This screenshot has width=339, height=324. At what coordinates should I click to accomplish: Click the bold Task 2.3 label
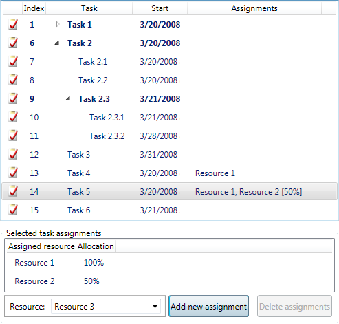point(94,99)
